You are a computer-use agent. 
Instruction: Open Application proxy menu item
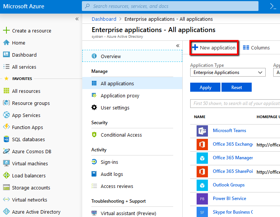pyautogui.click(x=132, y=95)
